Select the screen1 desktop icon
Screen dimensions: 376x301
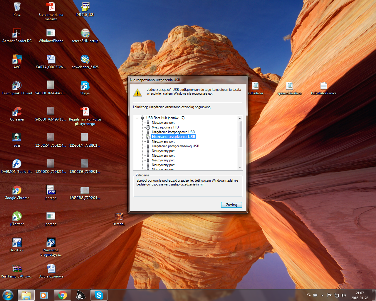point(119,216)
